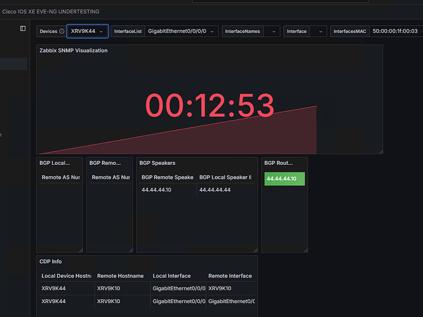The height and width of the screenshot is (317, 423).
Task: Click resize handle of BGP Speakers panel
Action: point(255,250)
